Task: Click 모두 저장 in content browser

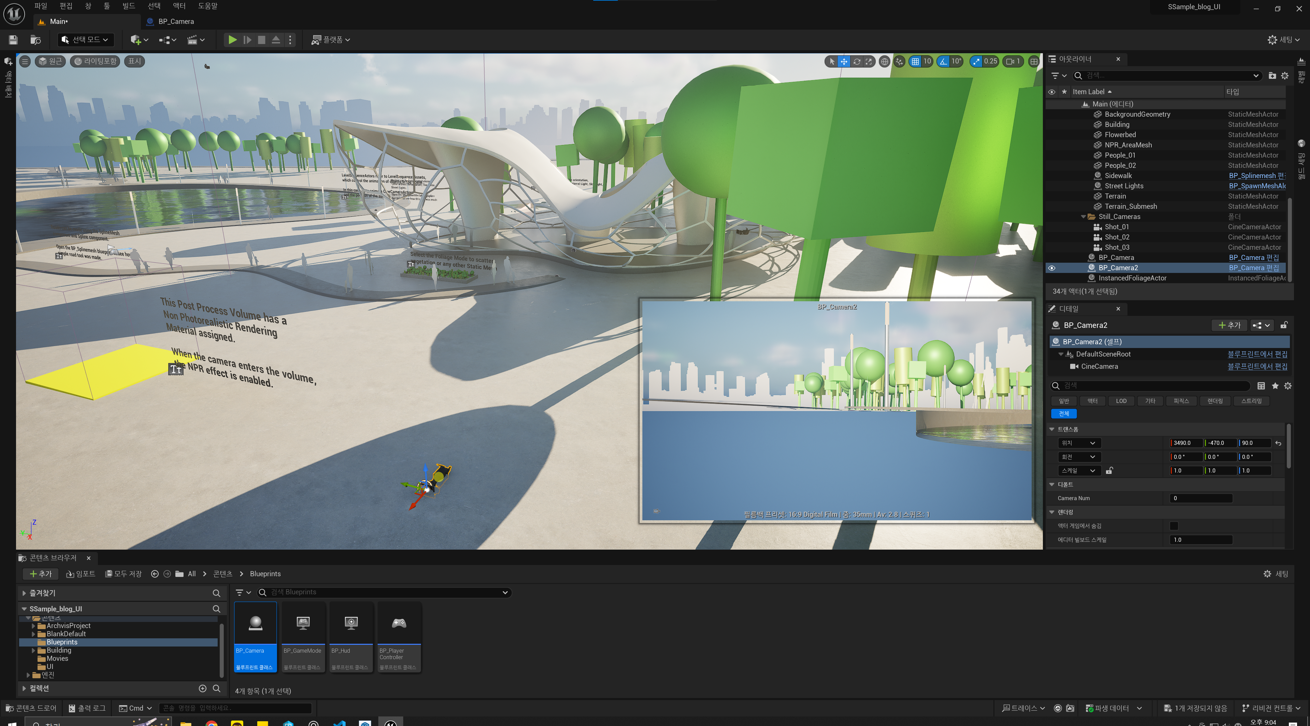Action: click(123, 573)
